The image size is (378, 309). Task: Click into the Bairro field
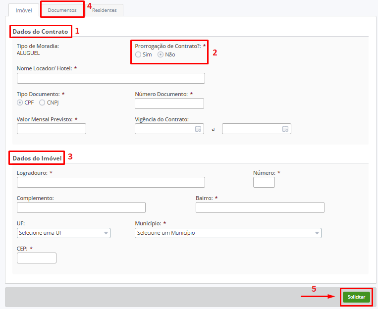(x=260, y=207)
